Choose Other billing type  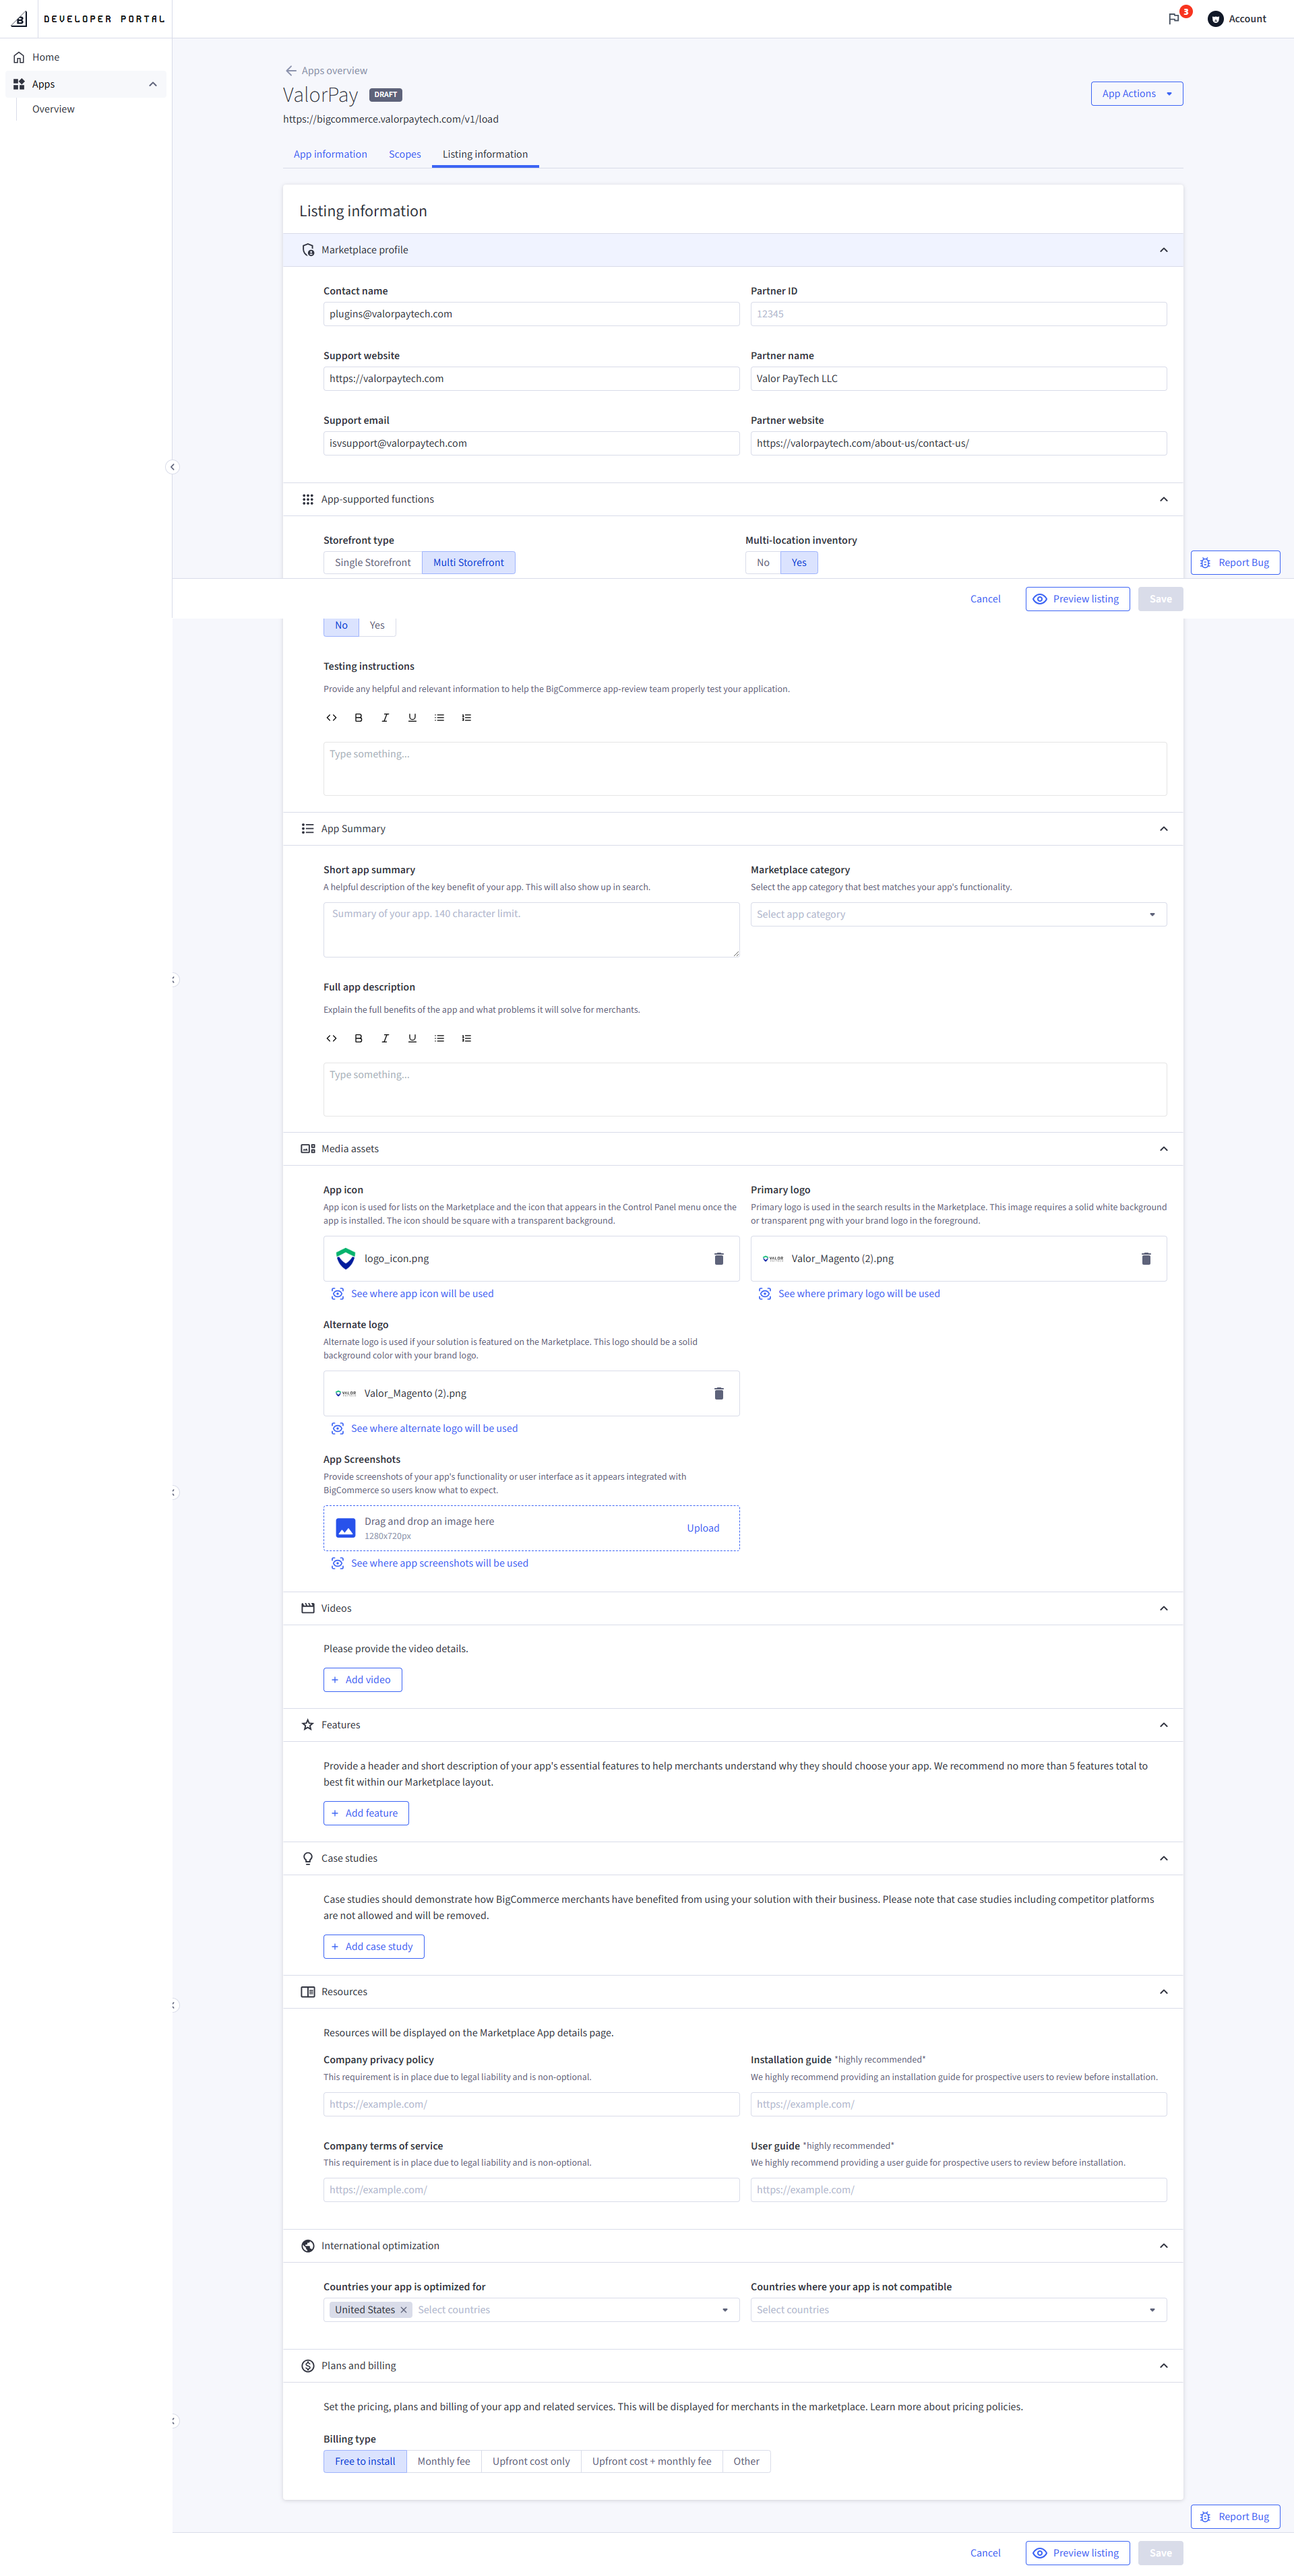pos(746,2462)
